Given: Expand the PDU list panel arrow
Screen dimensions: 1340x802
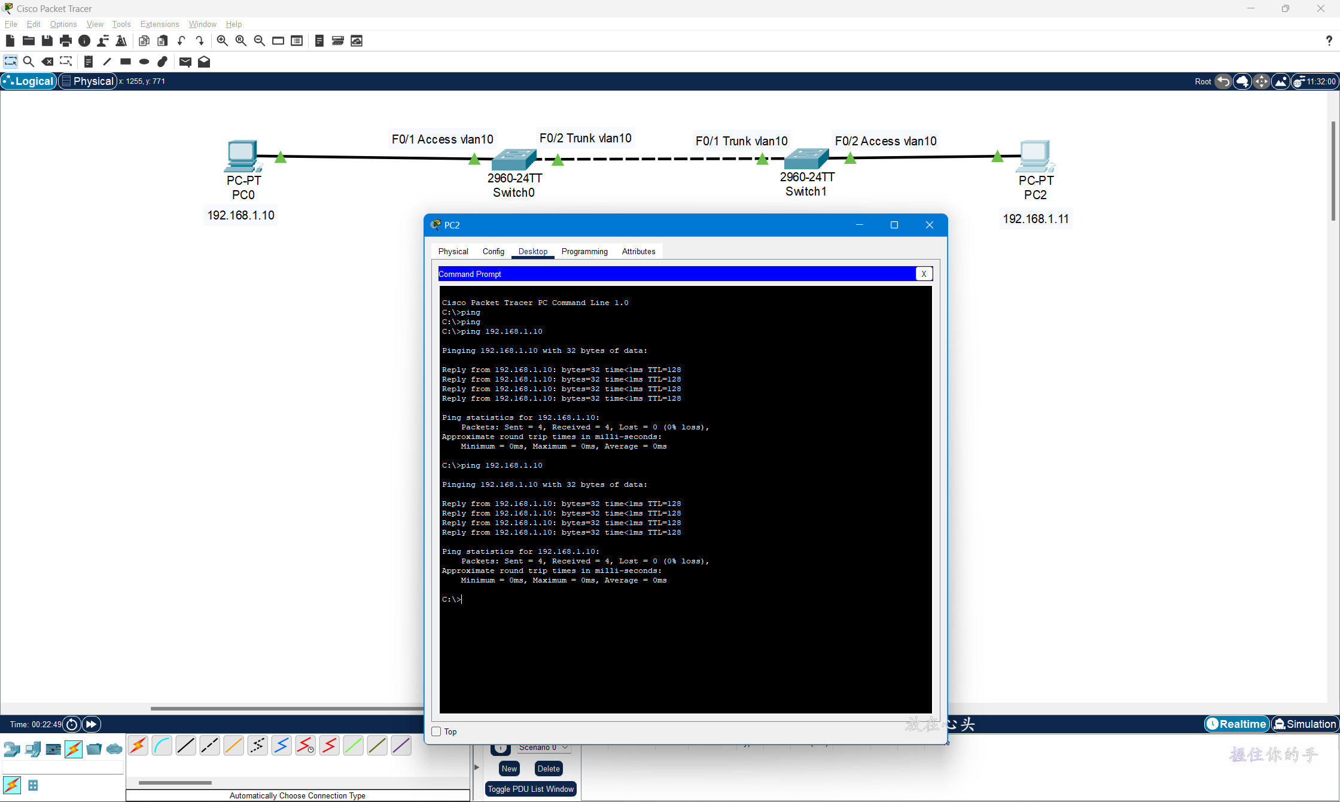Looking at the screenshot, I should [x=477, y=767].
